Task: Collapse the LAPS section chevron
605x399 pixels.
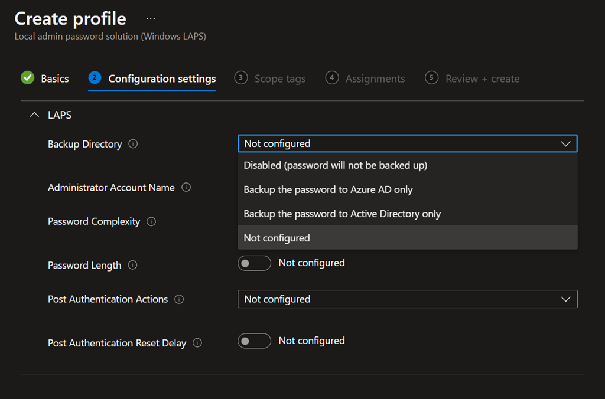Action: coord(33,115)
